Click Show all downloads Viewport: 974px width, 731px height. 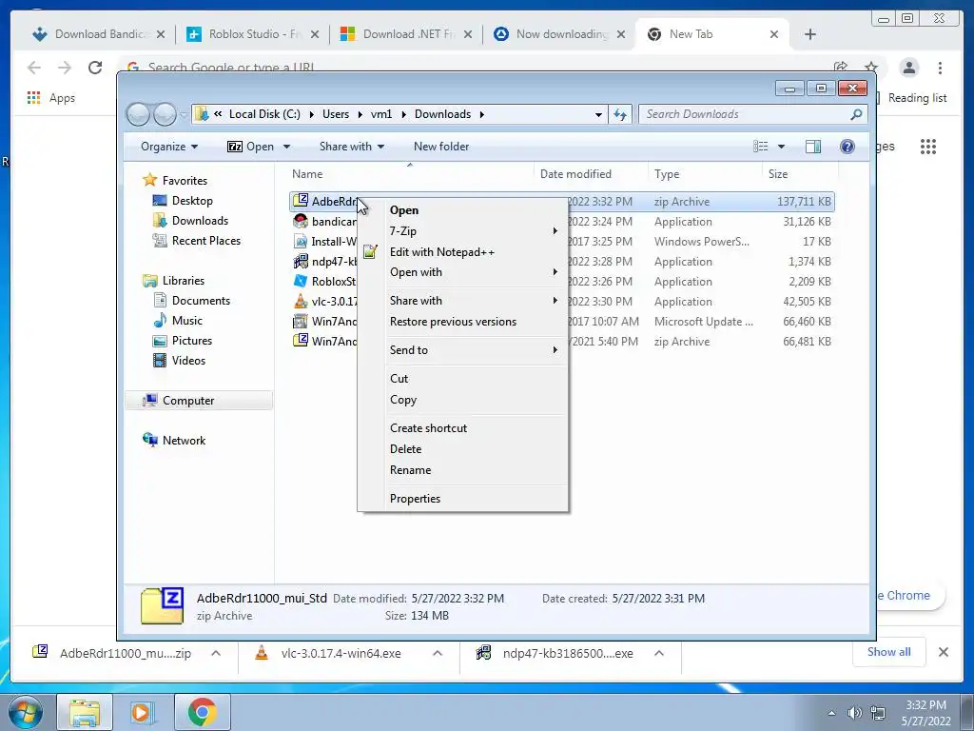pyautogui.click(x=889, y=652)
